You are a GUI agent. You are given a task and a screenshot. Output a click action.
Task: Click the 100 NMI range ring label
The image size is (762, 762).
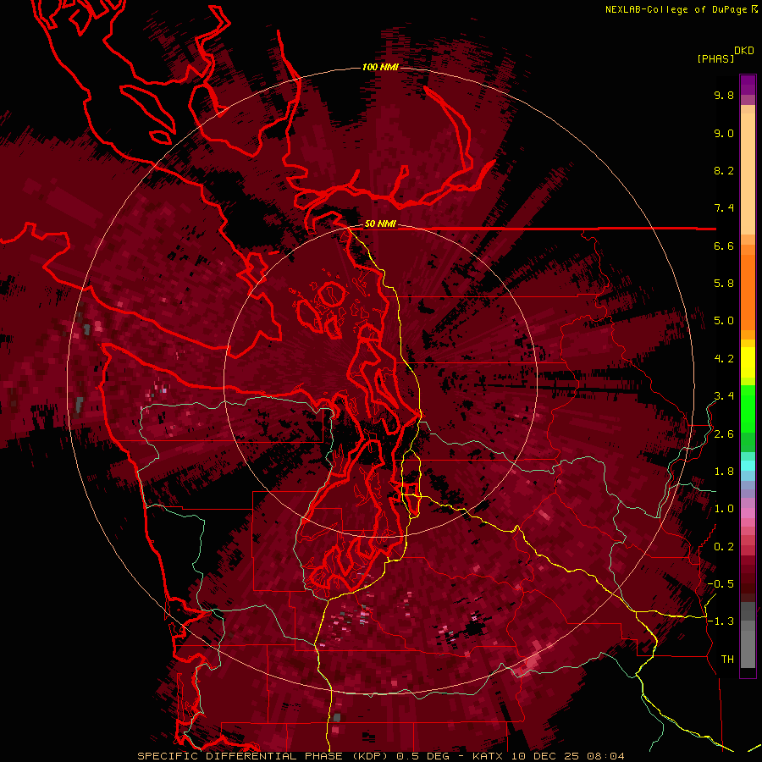(380, 67)
